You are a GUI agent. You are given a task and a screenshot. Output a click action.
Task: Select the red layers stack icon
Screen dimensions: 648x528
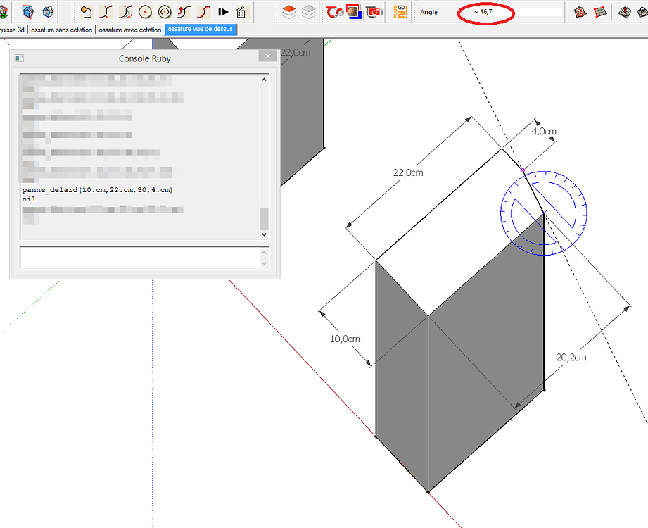pos(290,11)
